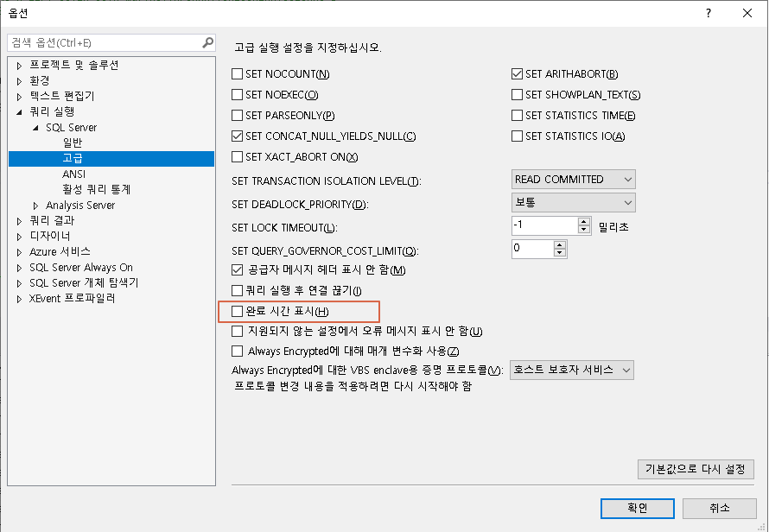Expand the 쿼리 결과 tree node

tap(20, 221)
